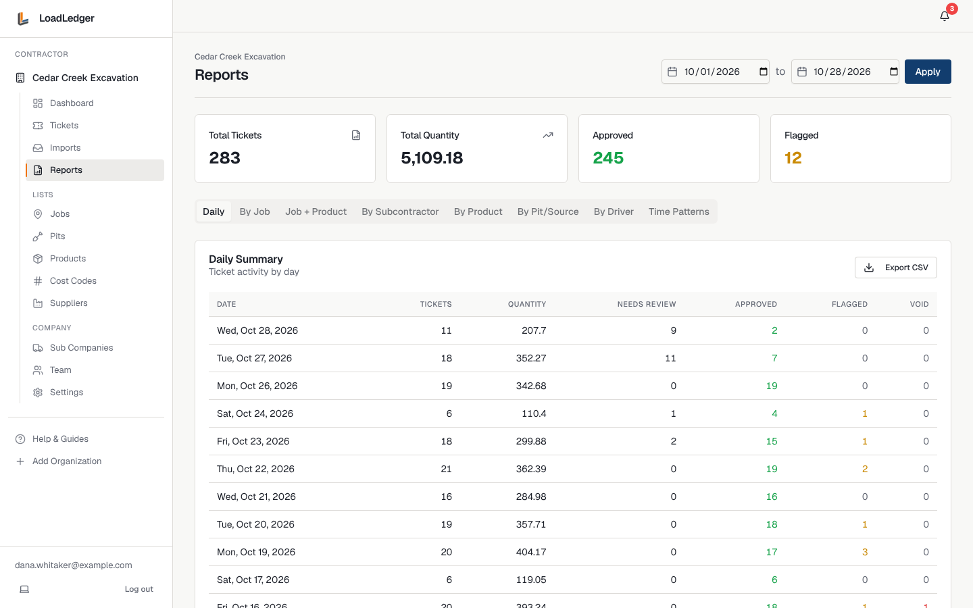973x608 pixels.
Task: Click the dana.whitaker@example.com account email
Action: coord(74,565)
